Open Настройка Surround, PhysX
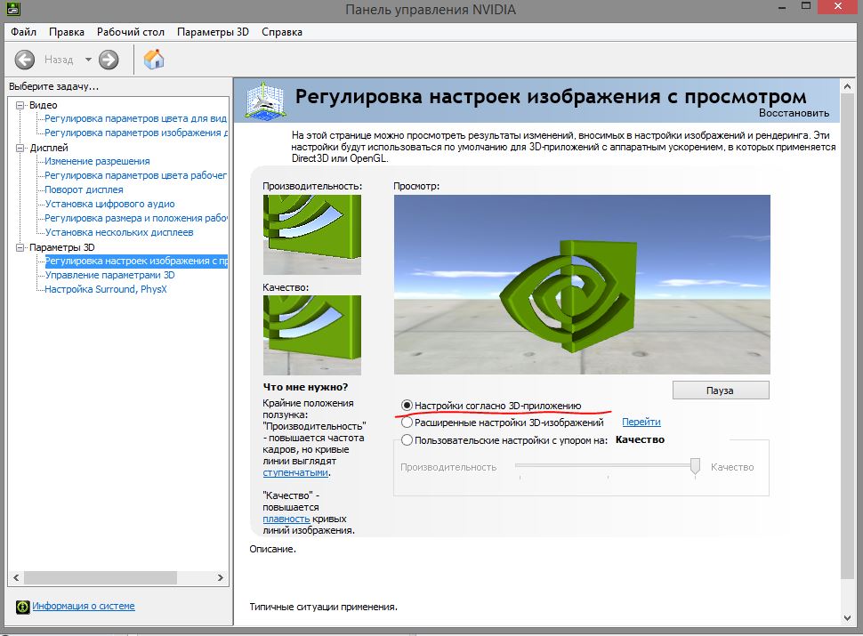This screenshot has width=863, height=636. (106, 289)
